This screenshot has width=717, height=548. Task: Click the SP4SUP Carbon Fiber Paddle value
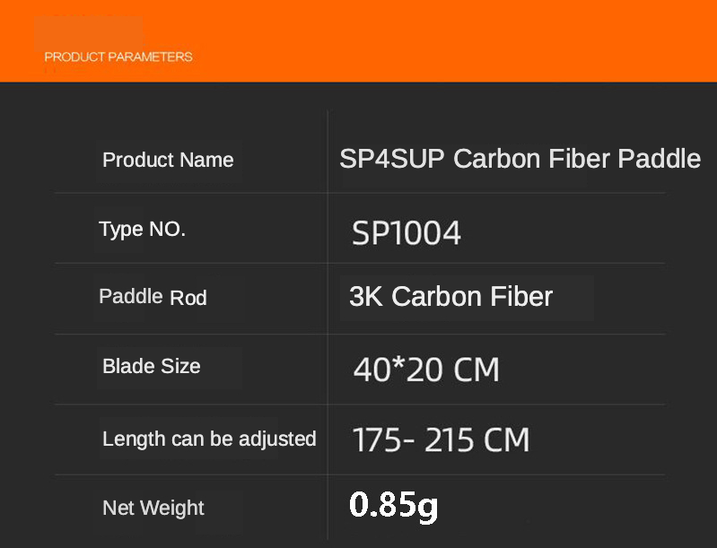(x=520, y=159)
